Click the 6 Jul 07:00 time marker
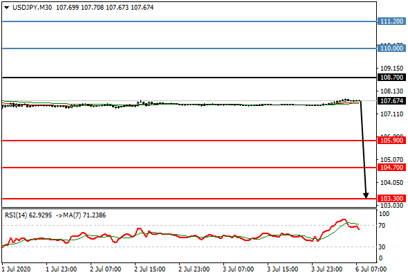This screenshot has width=408, height=277. click(371, 269)
